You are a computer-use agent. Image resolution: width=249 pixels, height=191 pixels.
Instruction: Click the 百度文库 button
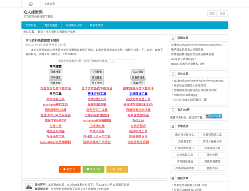(56, 83)
